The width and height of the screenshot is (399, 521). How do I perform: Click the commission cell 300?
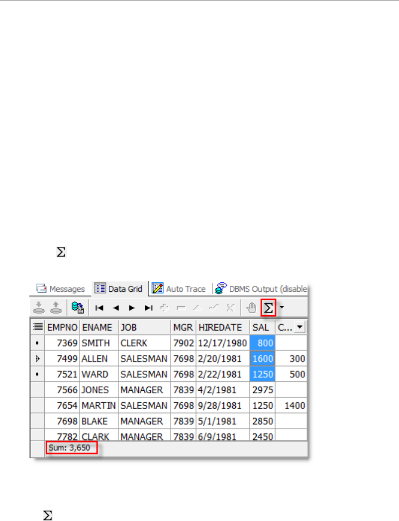pyautogui.click(x=291, y=358)
